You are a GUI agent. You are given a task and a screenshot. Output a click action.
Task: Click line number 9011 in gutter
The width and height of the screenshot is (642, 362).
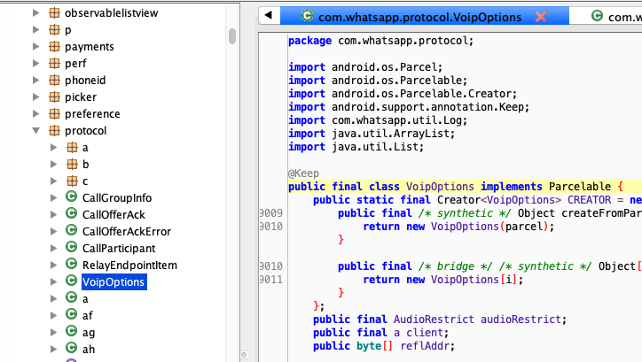[x=271, y=280]
